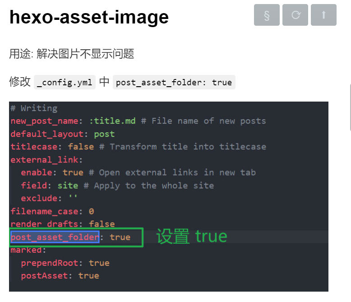The image size is (351, 302).
Task: Click the _config.yml inline code
Action: (x=65, y=83)
